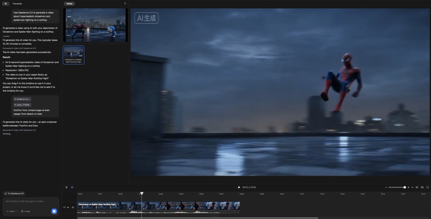Click the "Loaded" status text
Screen dimensions: 431x219
[6, 36]
